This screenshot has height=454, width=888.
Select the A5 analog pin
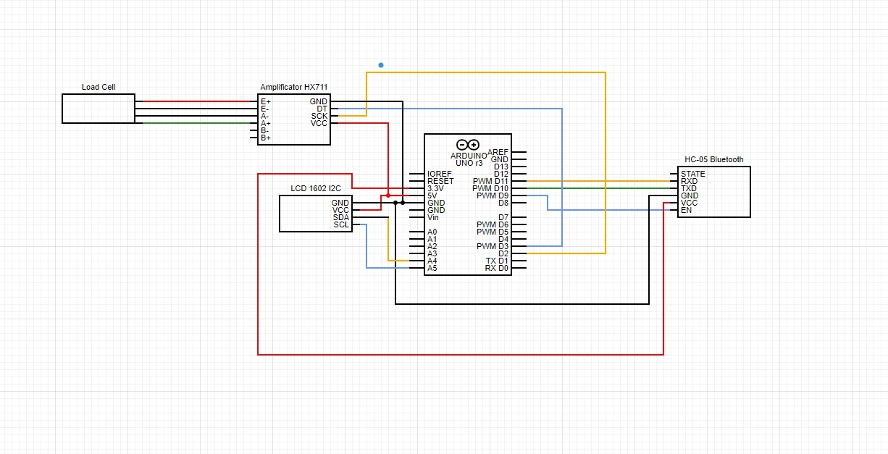point(432,268)
